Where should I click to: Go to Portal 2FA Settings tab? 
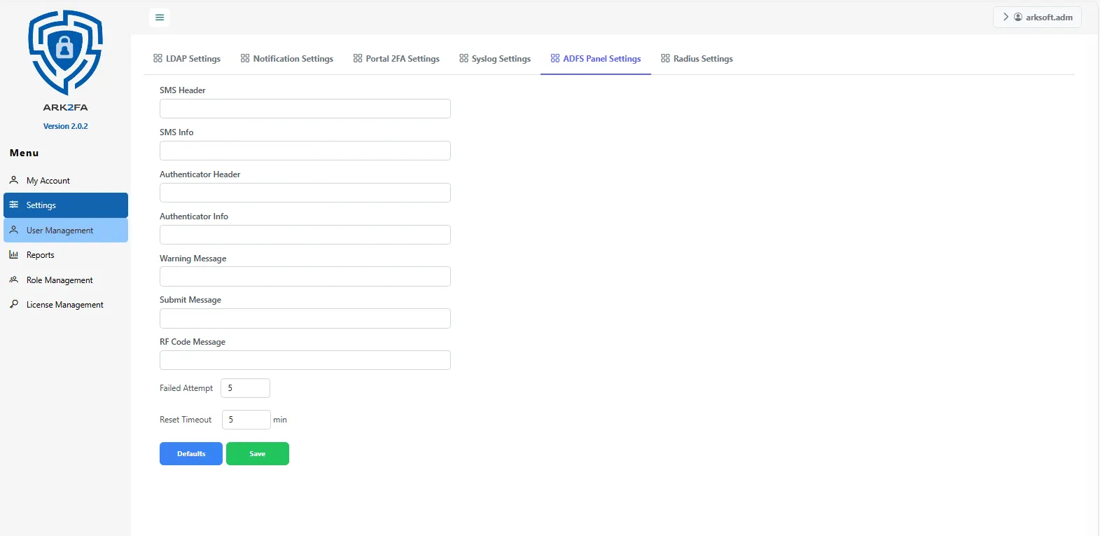396,59
